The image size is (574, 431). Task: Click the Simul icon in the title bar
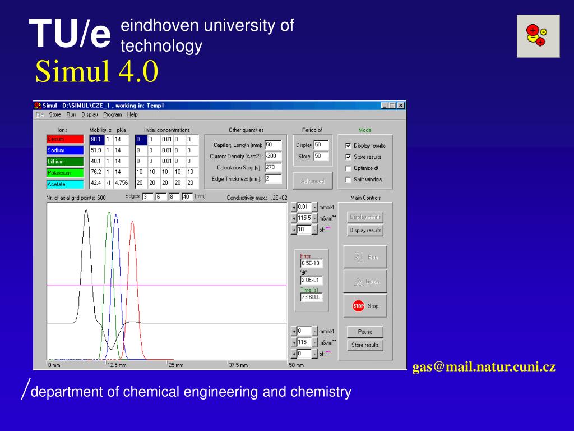click(x=38, y=106)
